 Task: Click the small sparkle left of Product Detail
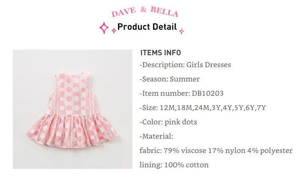pos(114,31)
